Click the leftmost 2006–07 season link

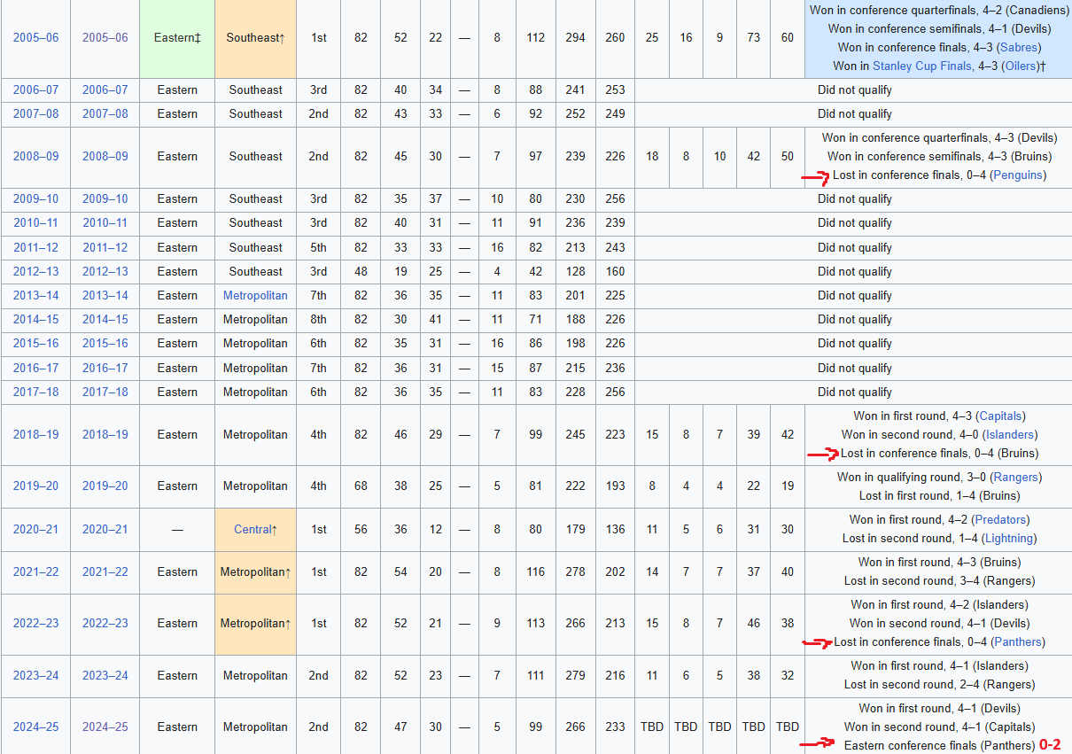point(35,89)
